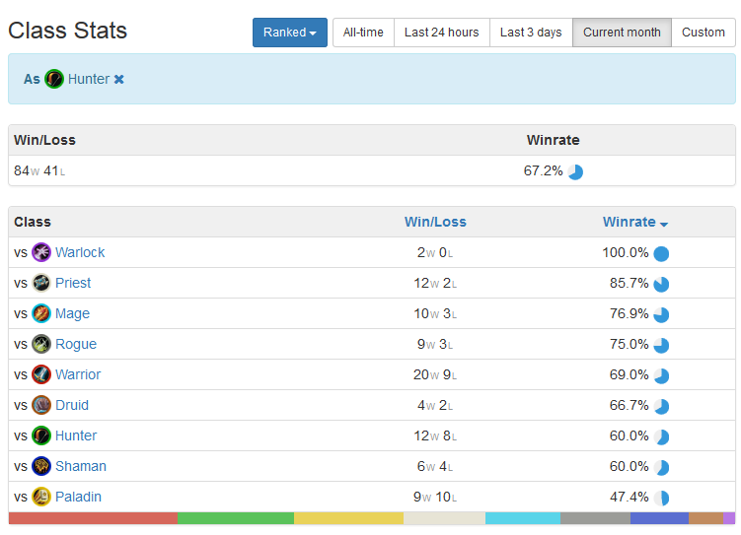Open the Mage class link
741x535 pixels.
tap(72, 313)
